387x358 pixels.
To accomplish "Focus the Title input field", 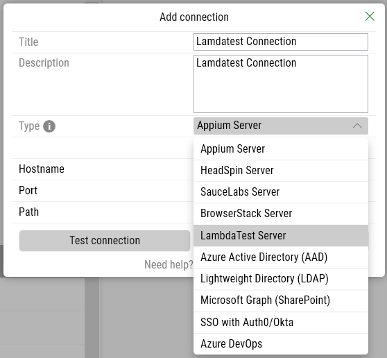I will pos(281,42).
